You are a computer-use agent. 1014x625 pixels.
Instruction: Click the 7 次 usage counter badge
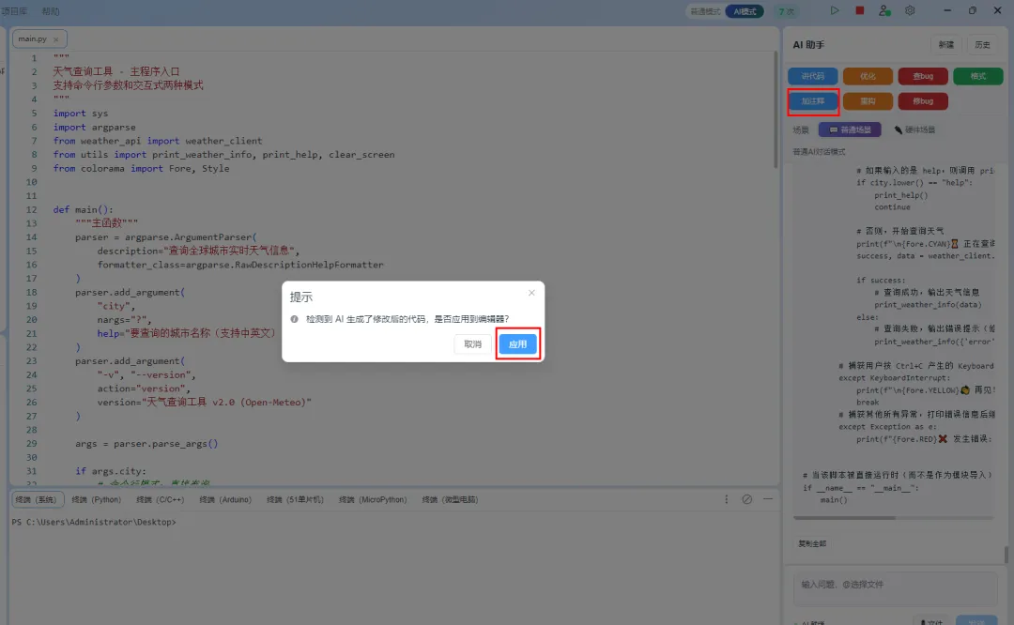pos(786,11)
